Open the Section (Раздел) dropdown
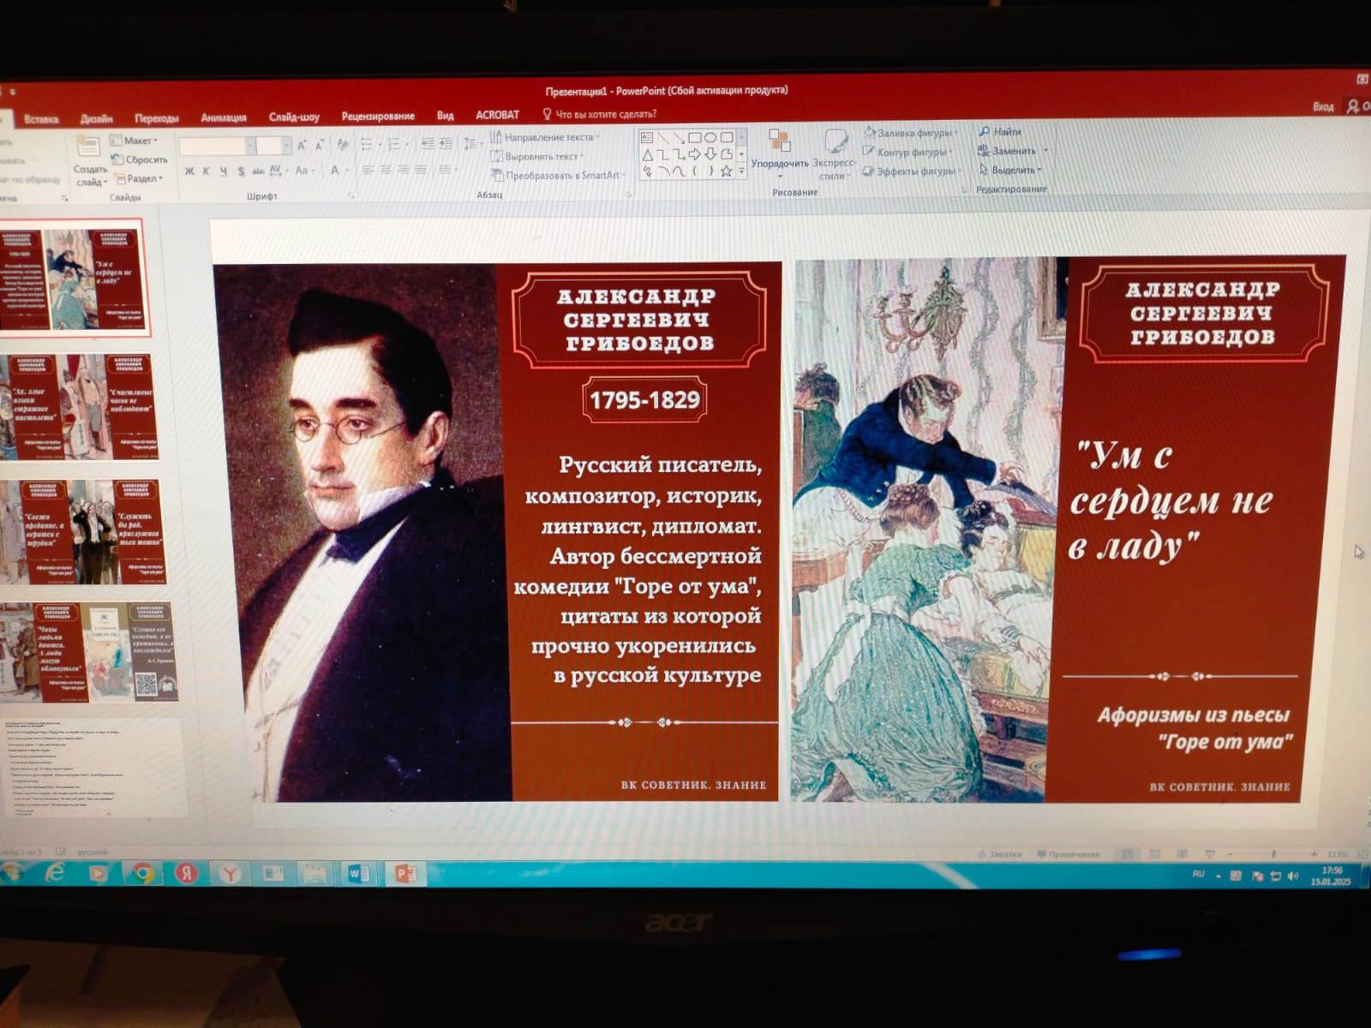The width and height of the screenshot is (1371, 1028). 139,178
